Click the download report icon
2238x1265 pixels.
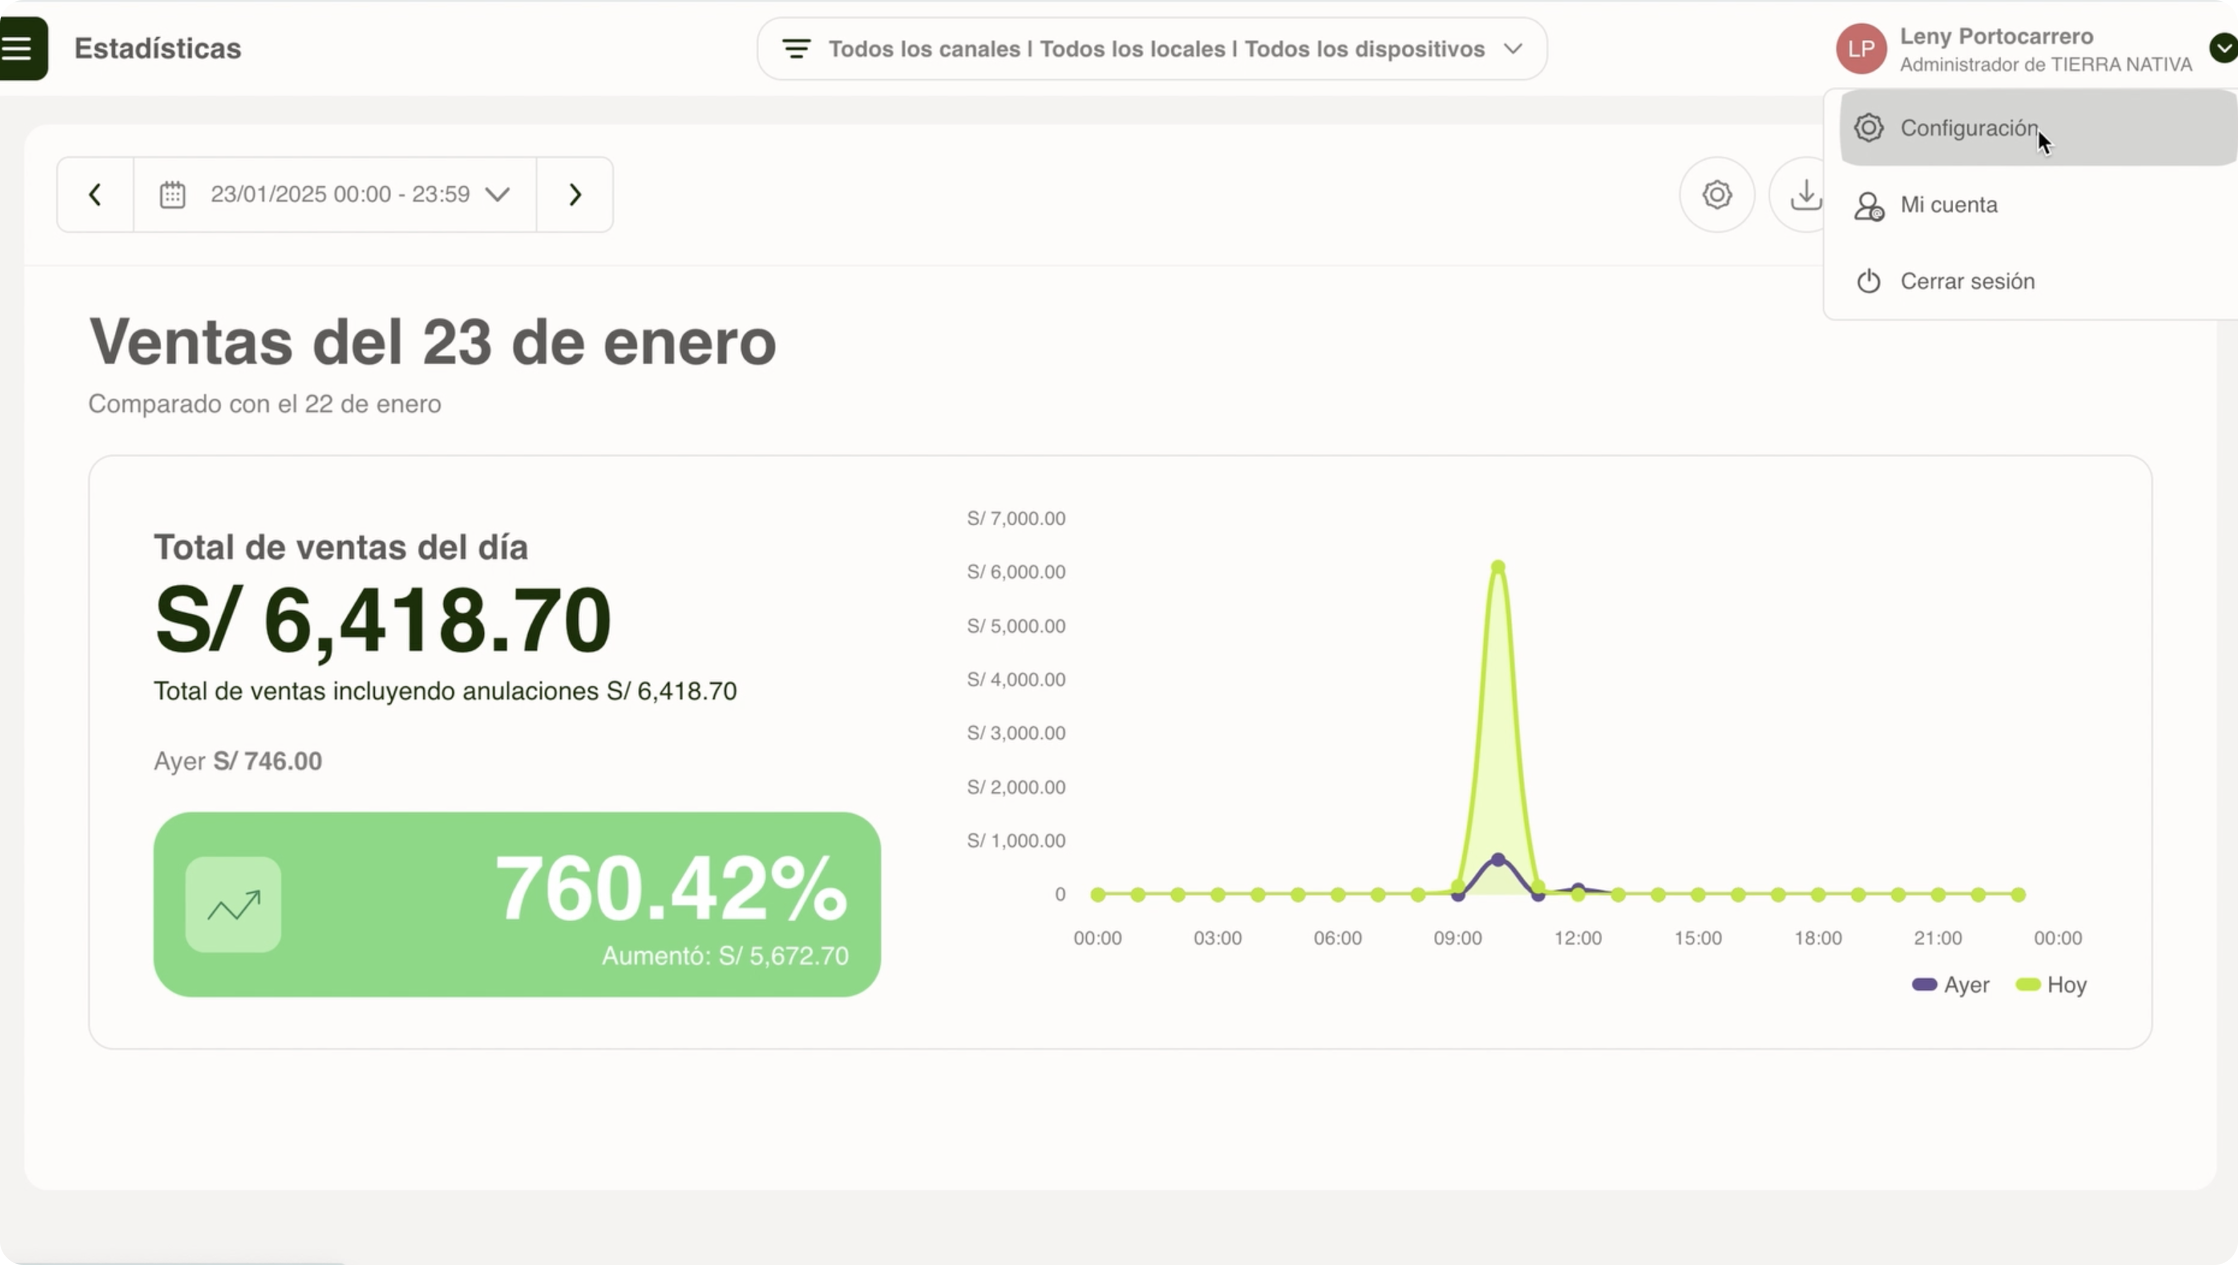click(1805, 195)
